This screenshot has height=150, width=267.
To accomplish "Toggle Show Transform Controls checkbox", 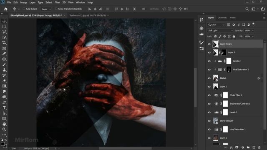I will point(56,9).
